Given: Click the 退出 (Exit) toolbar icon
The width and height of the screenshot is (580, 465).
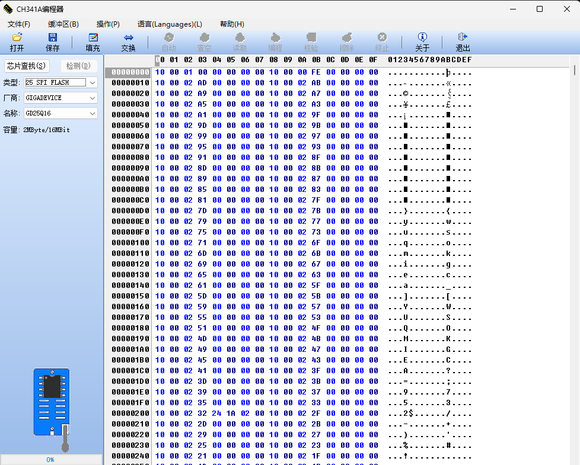Looking at the screenshot, I should click(463, 41).
